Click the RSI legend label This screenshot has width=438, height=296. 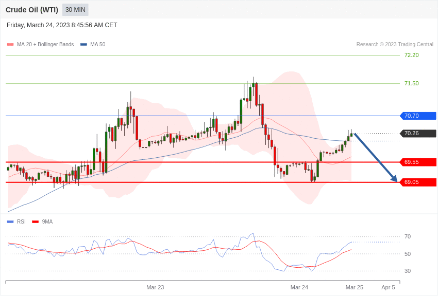pyautogui.click(x=21, y=221)
